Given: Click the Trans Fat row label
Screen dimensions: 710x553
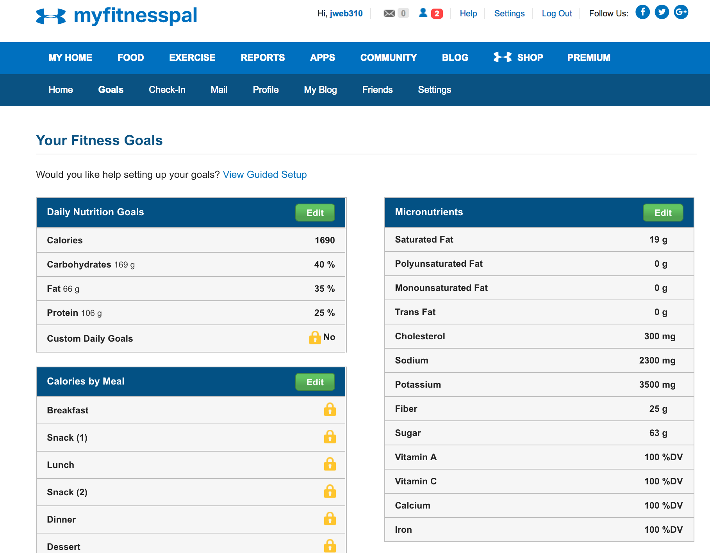Looking at the screenshot, I should pyautogui.click(x=415, y=312).
